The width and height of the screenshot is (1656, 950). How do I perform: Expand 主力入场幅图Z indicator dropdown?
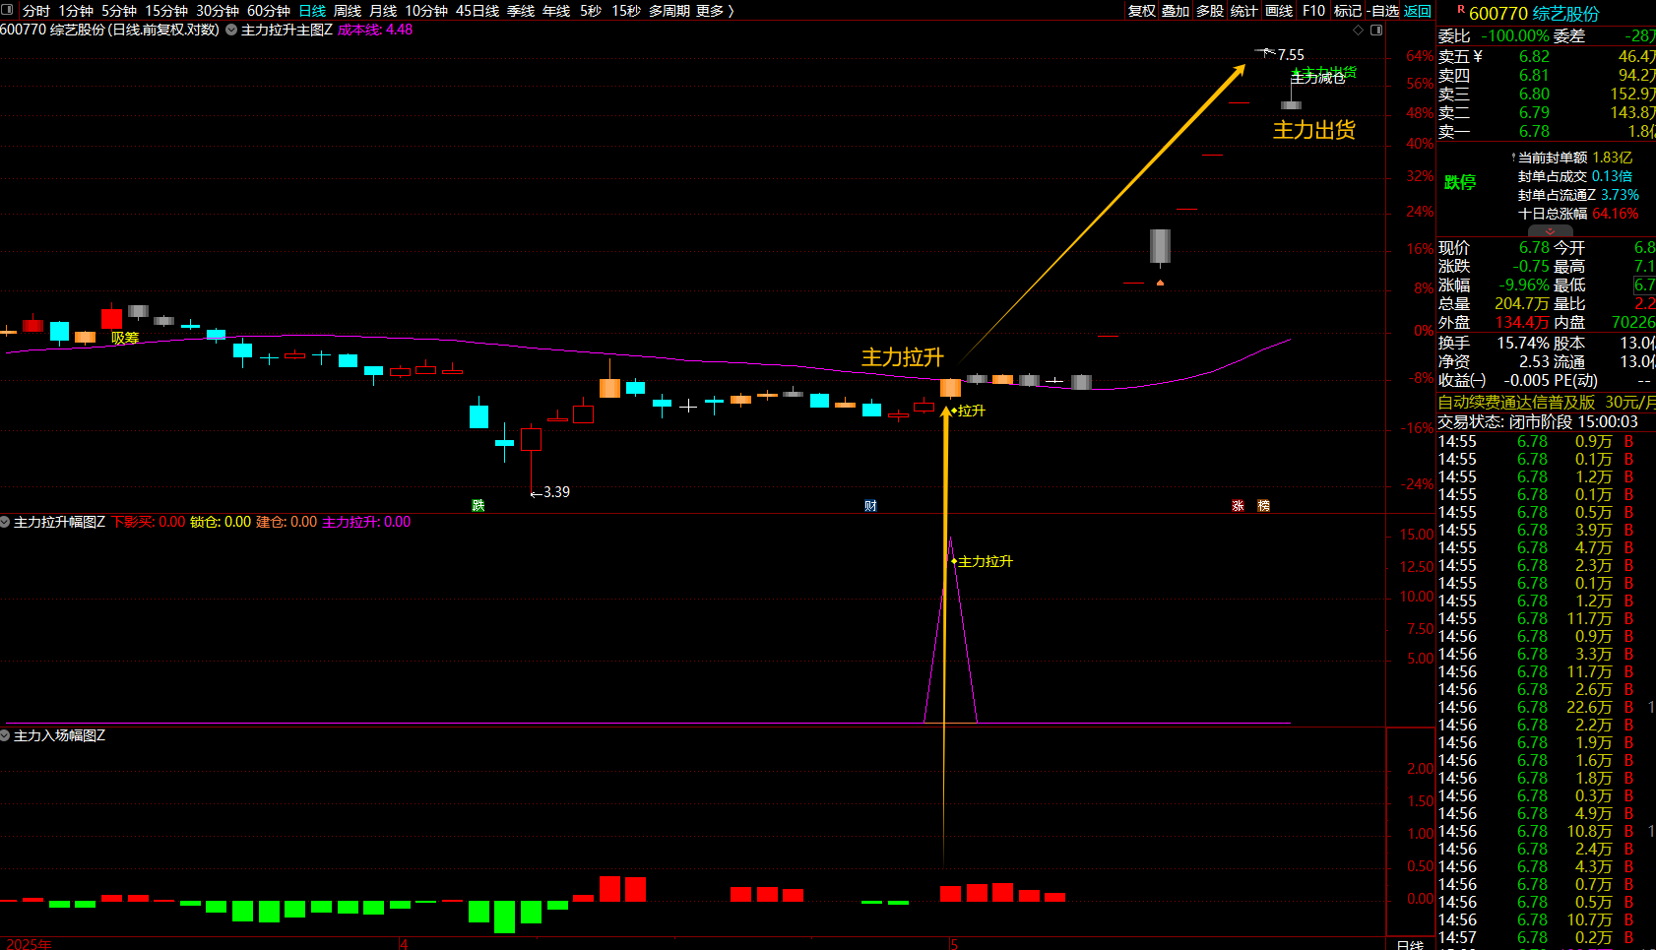pyautogui.click(x=6, y=735)
